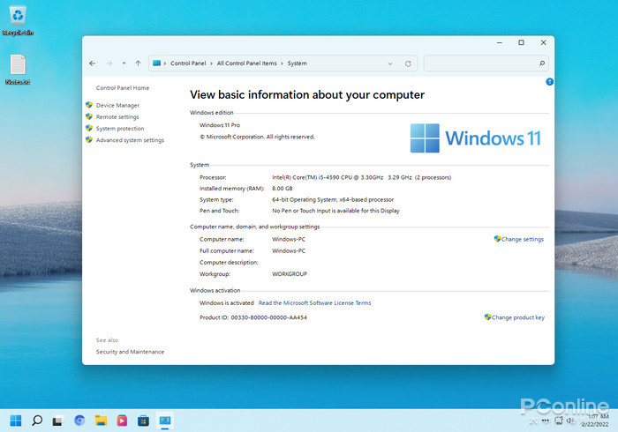Click the Windows 11 logo
Viewport: 618px width, 432px height.
pos(475,138)
